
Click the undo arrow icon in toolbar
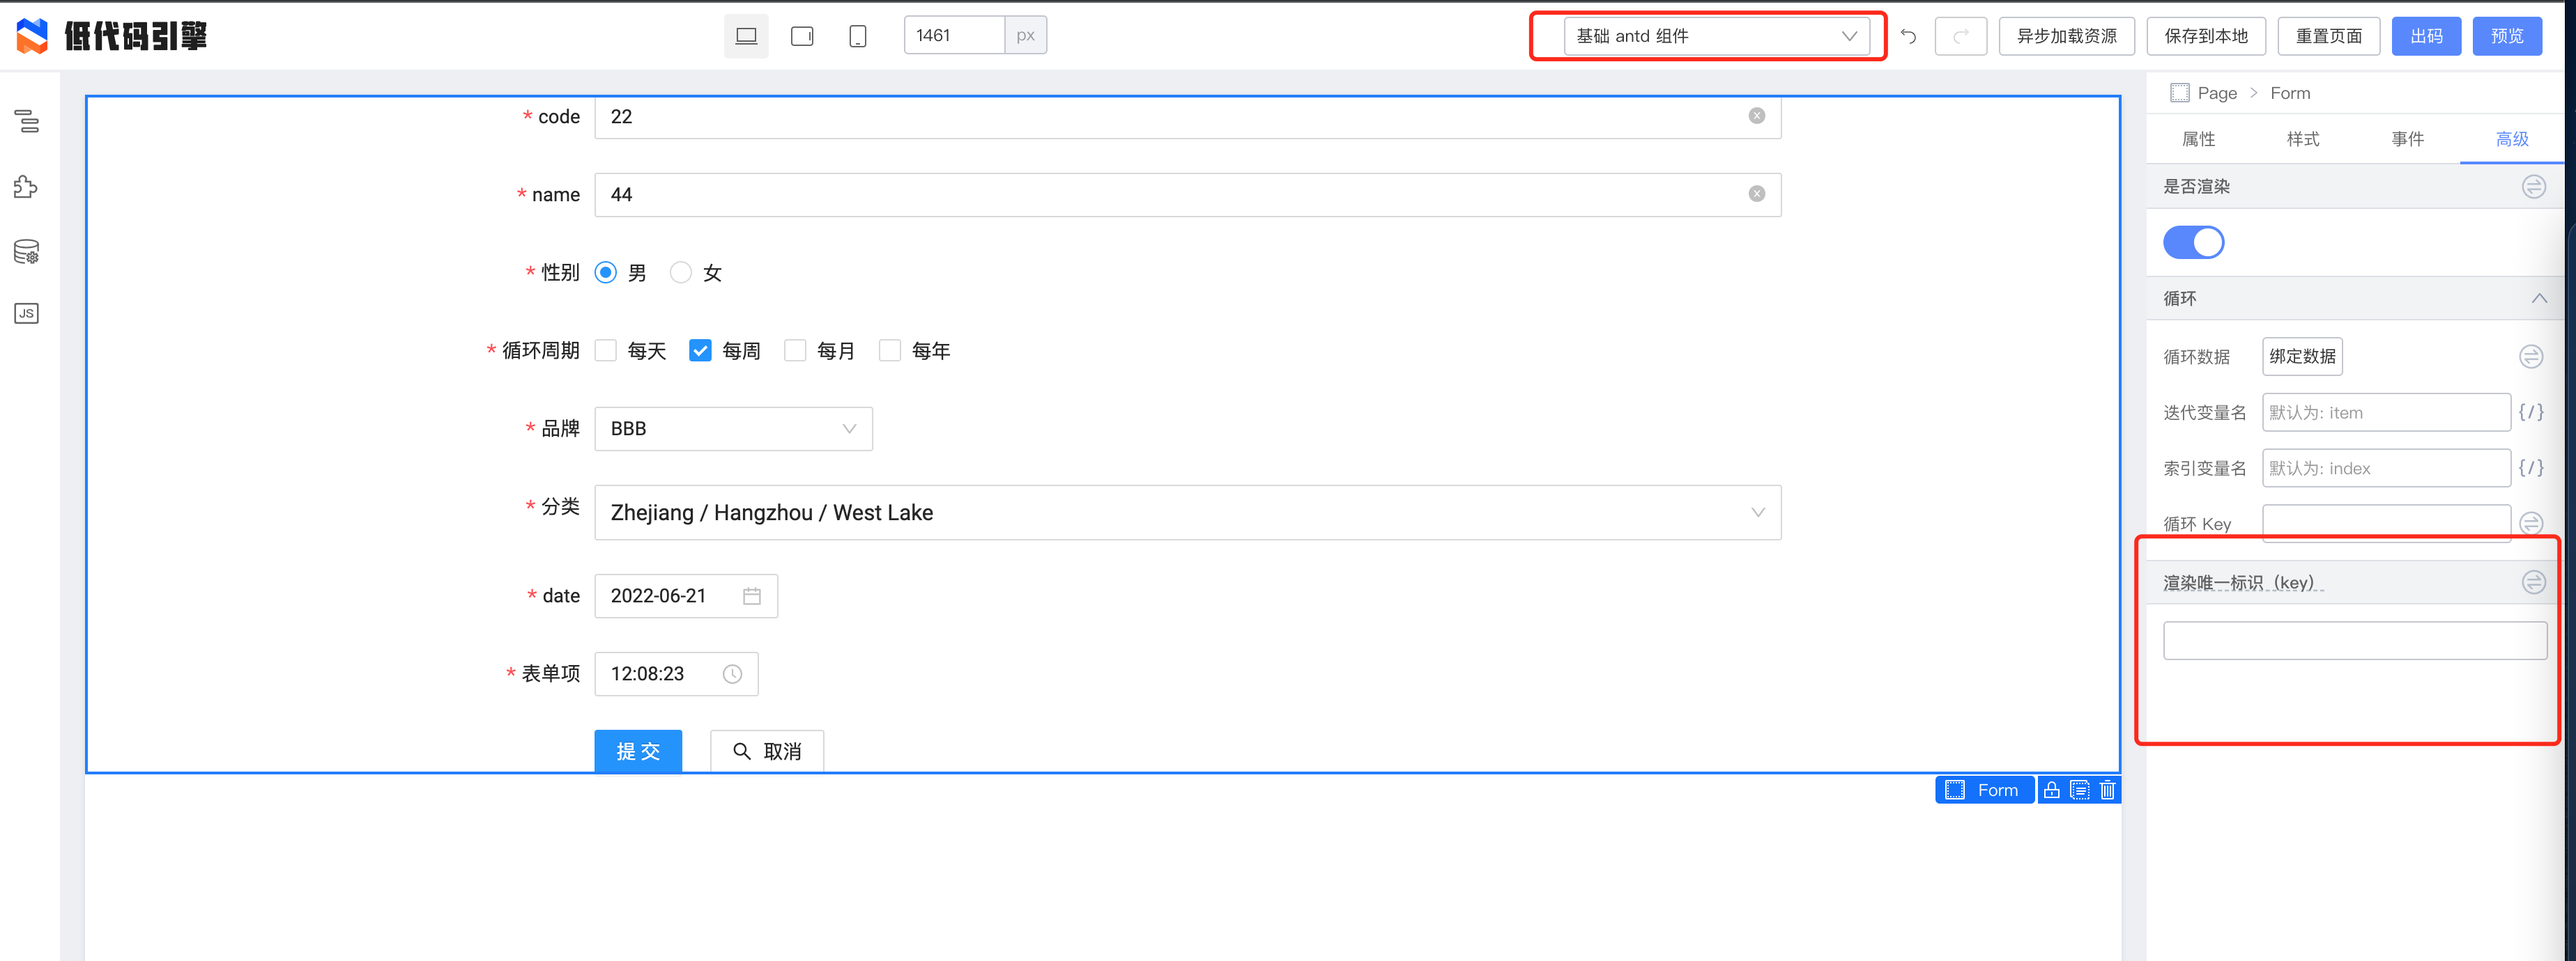point(1909,35)
